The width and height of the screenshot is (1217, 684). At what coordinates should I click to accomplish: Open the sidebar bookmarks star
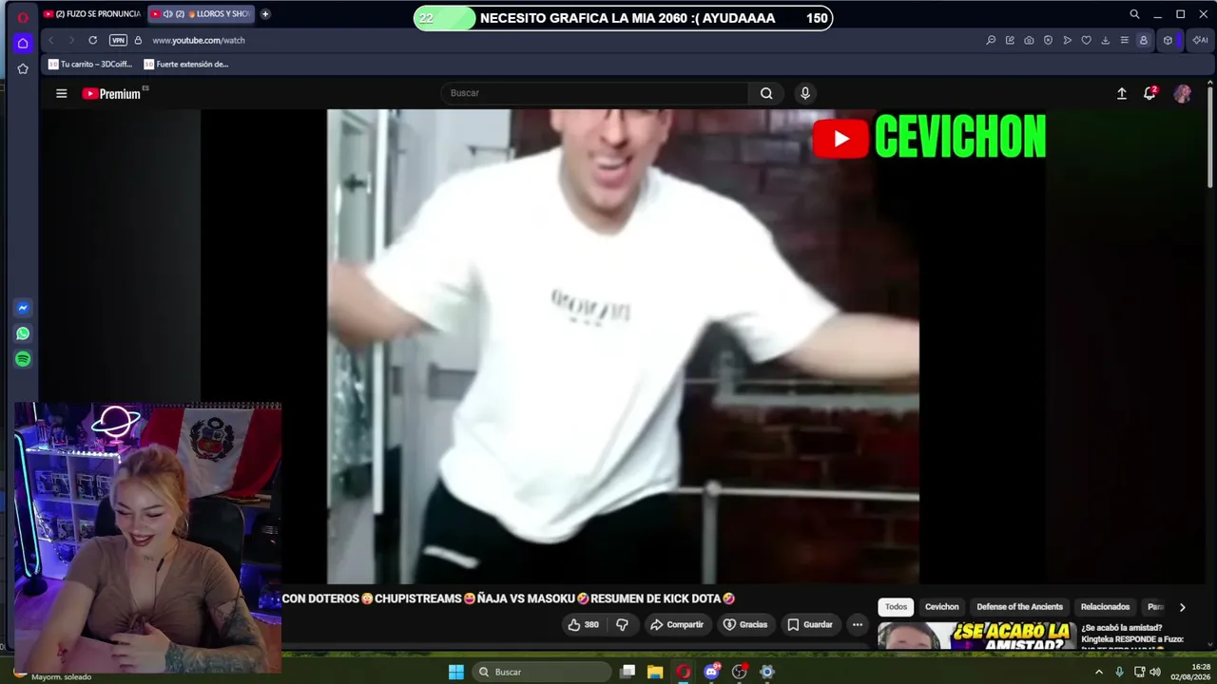pos(23,68)
